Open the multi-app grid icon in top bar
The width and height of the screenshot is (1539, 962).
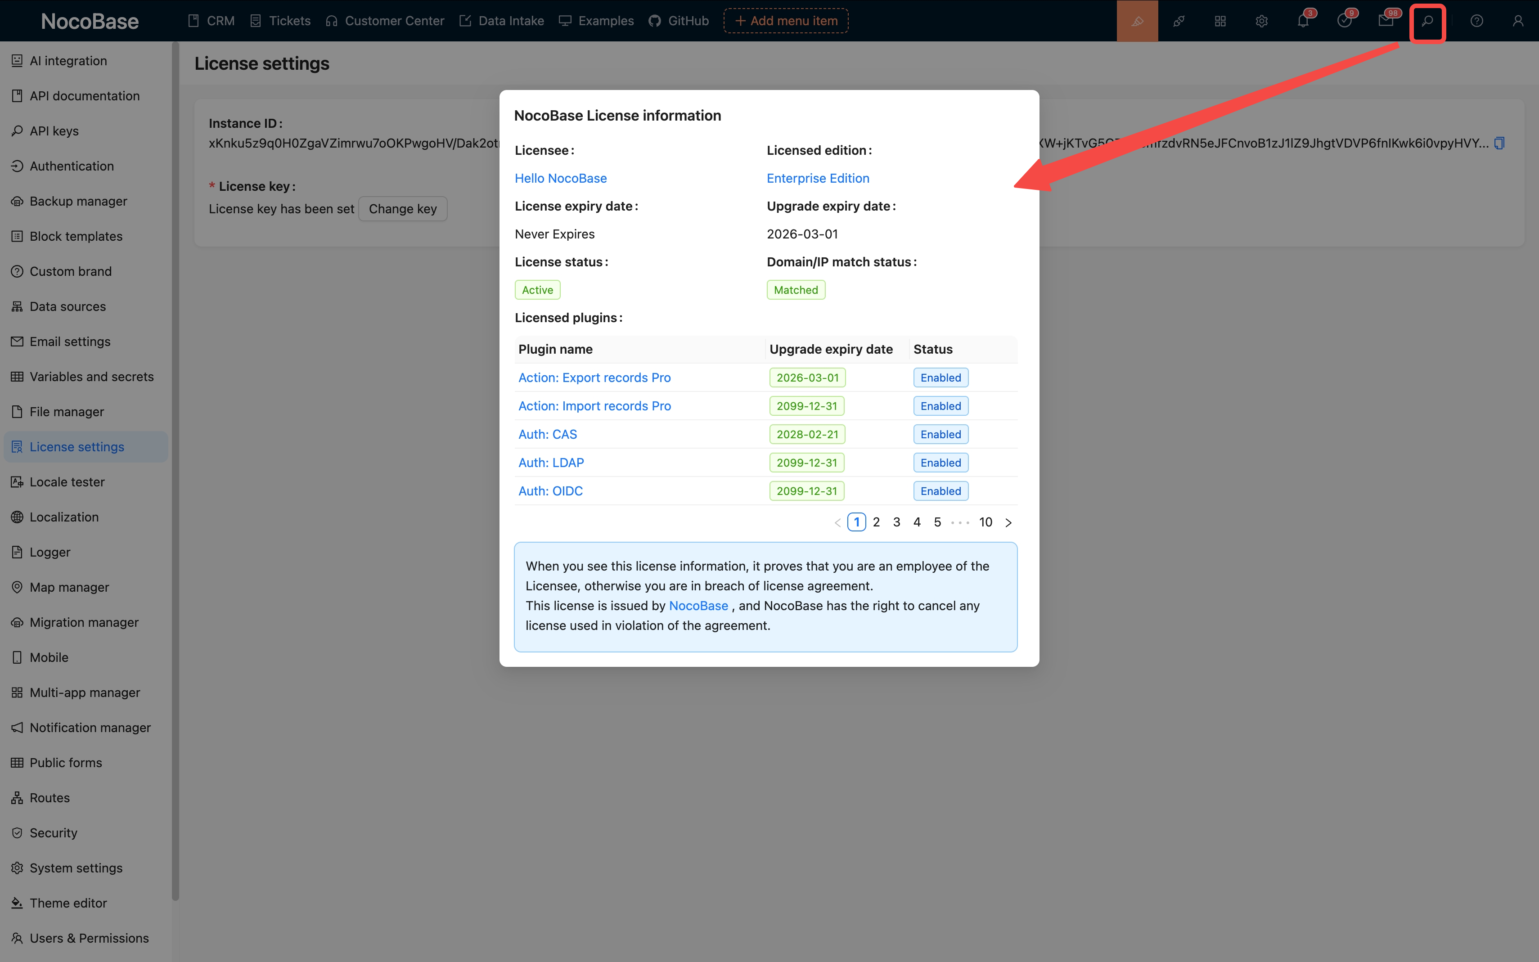click(x=1220, y=21)
